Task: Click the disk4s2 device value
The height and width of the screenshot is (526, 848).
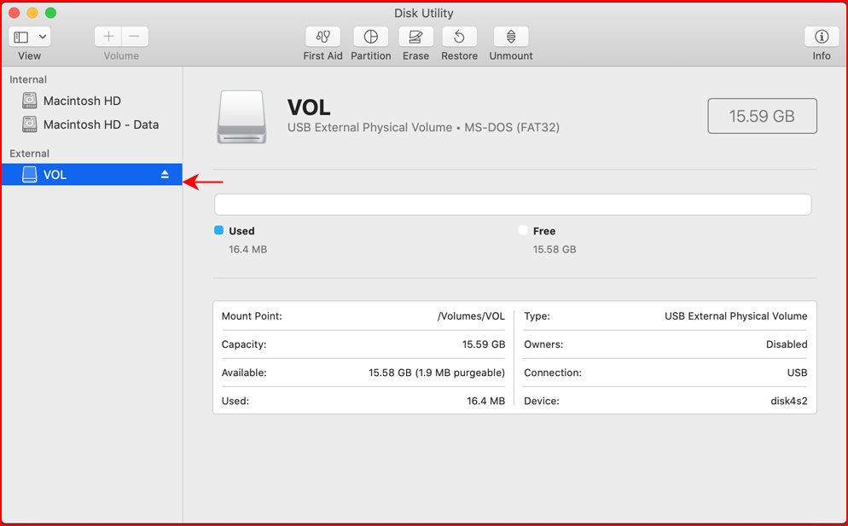Action: click(x=789, y=402)
